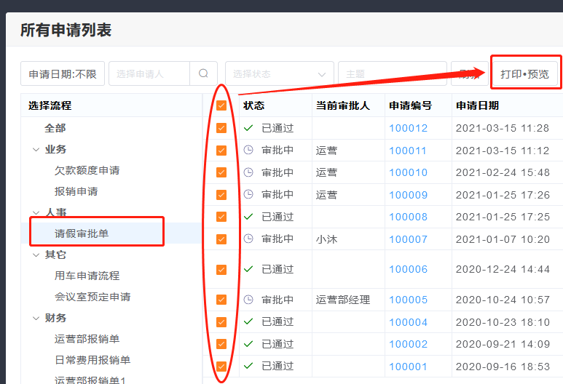Uncheck the checkbox for application 100010
The image size is (563, 384).
pyautogui.click(x=221, y=172)
